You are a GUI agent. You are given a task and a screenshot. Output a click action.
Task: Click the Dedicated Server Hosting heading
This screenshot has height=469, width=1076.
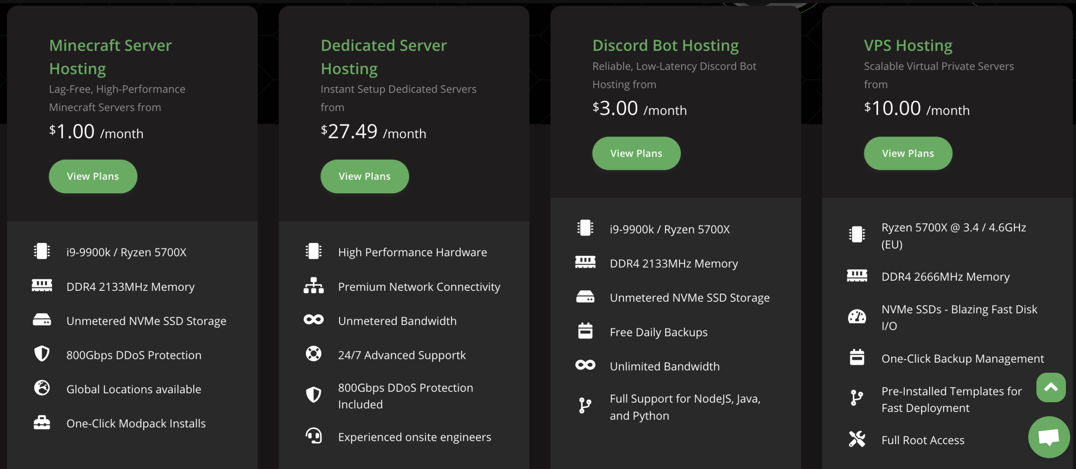click(x=383, y=56)
